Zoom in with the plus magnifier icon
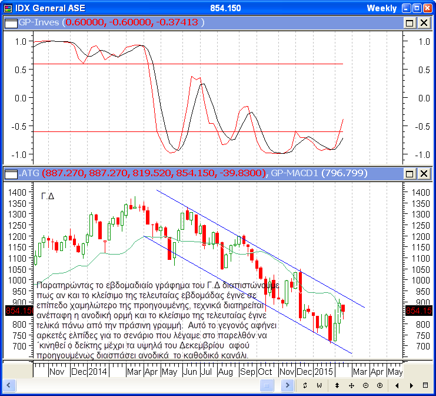This screenshot has height=396, width=436. coord(380,385)
